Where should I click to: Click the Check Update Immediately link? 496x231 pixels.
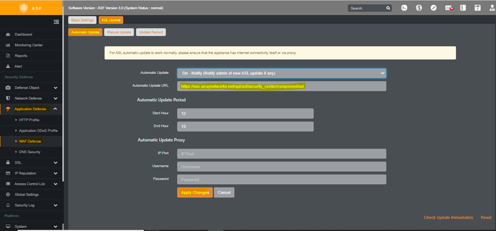(x=448, y=217)
